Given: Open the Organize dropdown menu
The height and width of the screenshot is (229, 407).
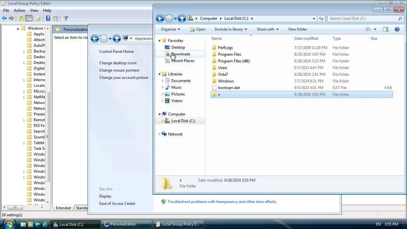Looking at the screenshot, I should pos(170,29).
